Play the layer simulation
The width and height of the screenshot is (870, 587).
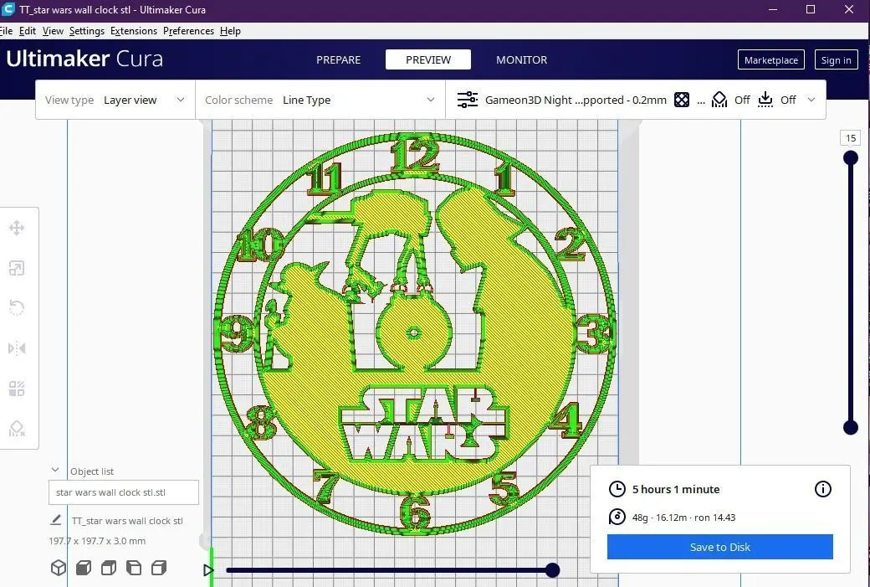click(x=208, y=569)
